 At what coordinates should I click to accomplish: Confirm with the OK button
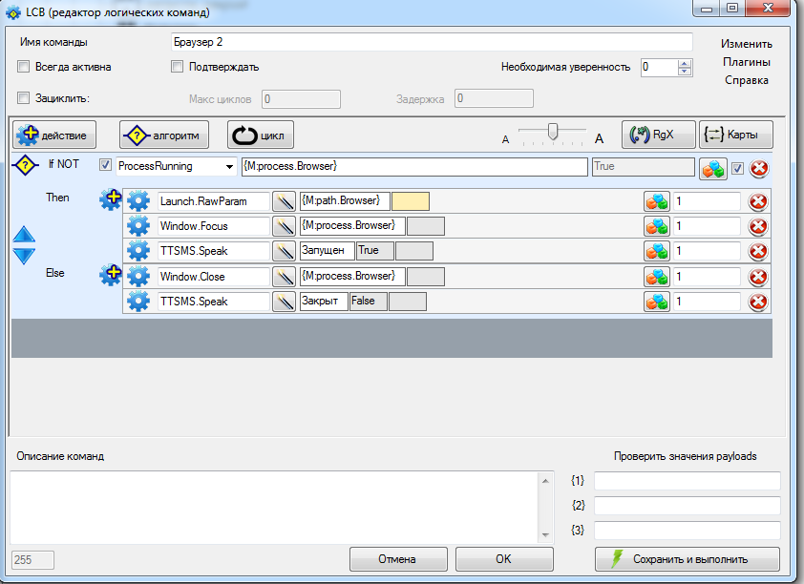[x=504, y=559]
